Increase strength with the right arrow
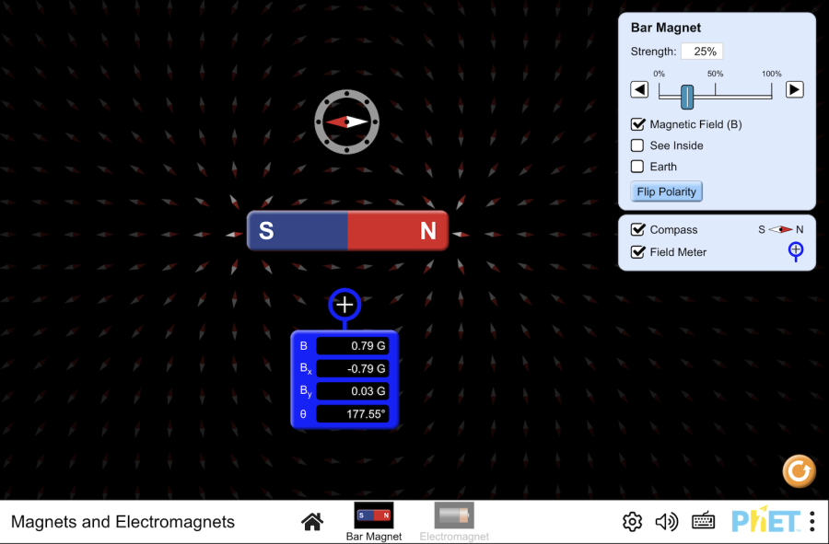This screenshot has width=829, height=544. [x=794, y=90]
